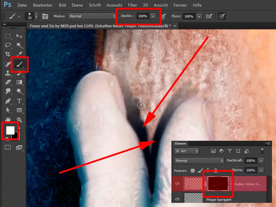This screenshot has height=207, width=276.
Task: Pick the Eyedropper tool
Action: [19, 54]
